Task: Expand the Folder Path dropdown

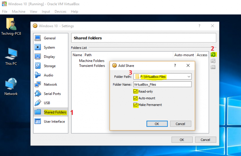Action: click(x=189, y=76)
